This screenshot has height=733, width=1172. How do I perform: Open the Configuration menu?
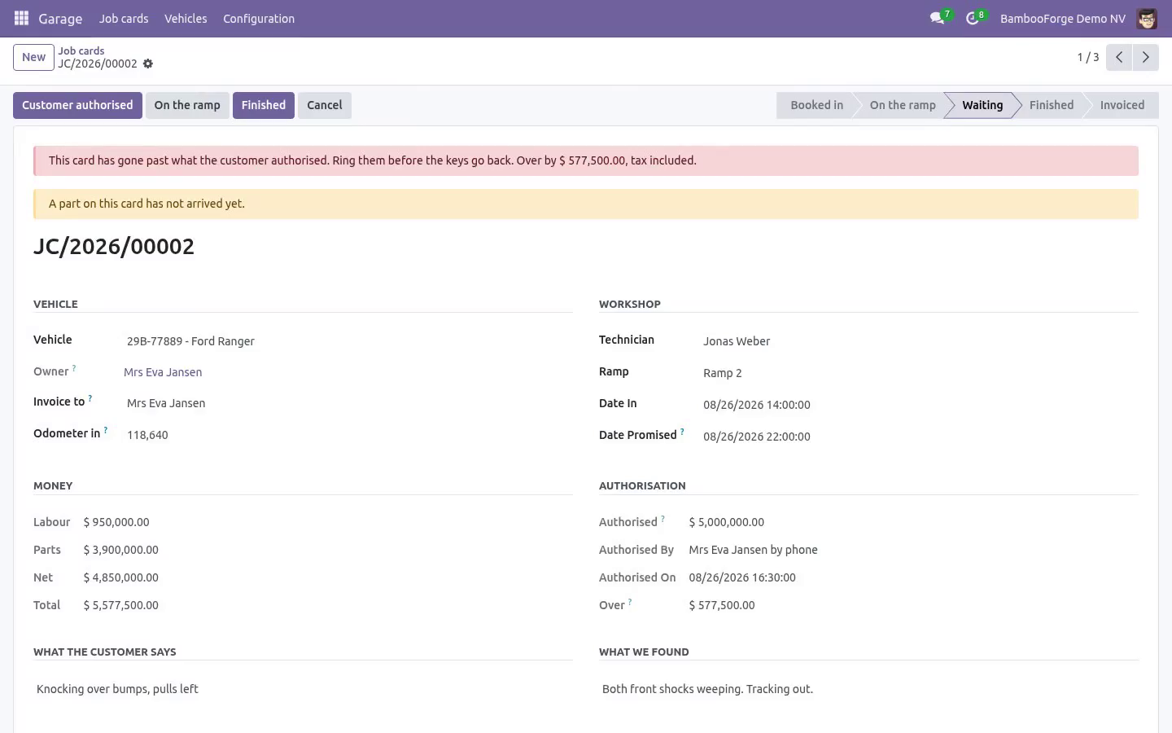click(259, 19)
